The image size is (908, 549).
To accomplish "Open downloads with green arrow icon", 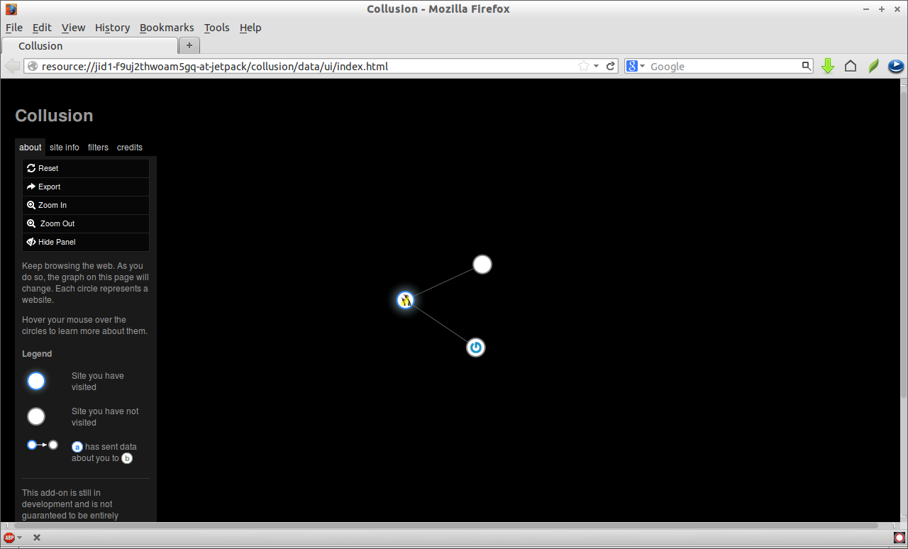I will click(x=827, y=66).
